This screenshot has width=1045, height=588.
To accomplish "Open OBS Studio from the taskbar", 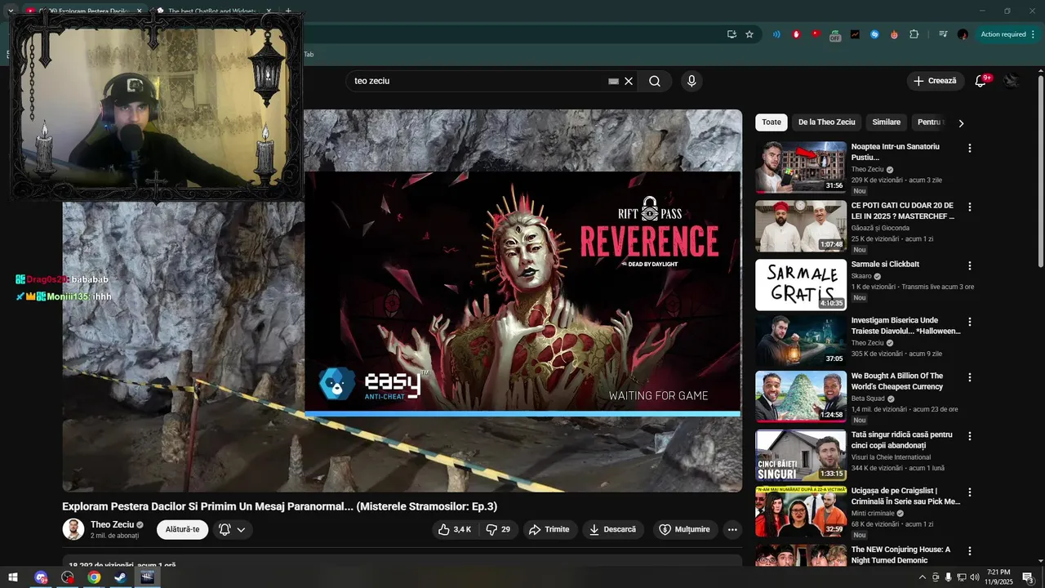I will [x=68, y=577].
